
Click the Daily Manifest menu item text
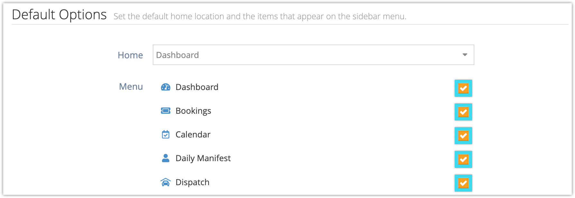click(203, 158)
